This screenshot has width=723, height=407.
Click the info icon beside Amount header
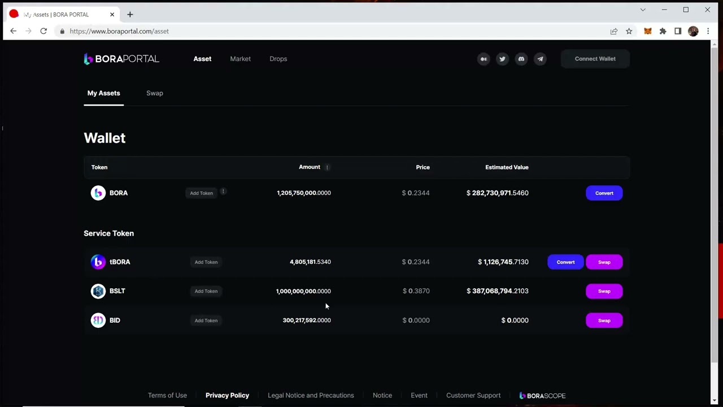327,167
